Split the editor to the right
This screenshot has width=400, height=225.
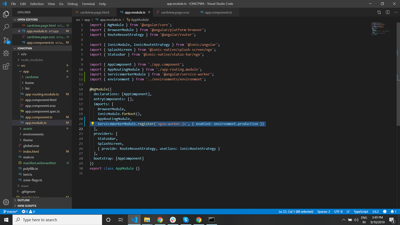point(387,12)
